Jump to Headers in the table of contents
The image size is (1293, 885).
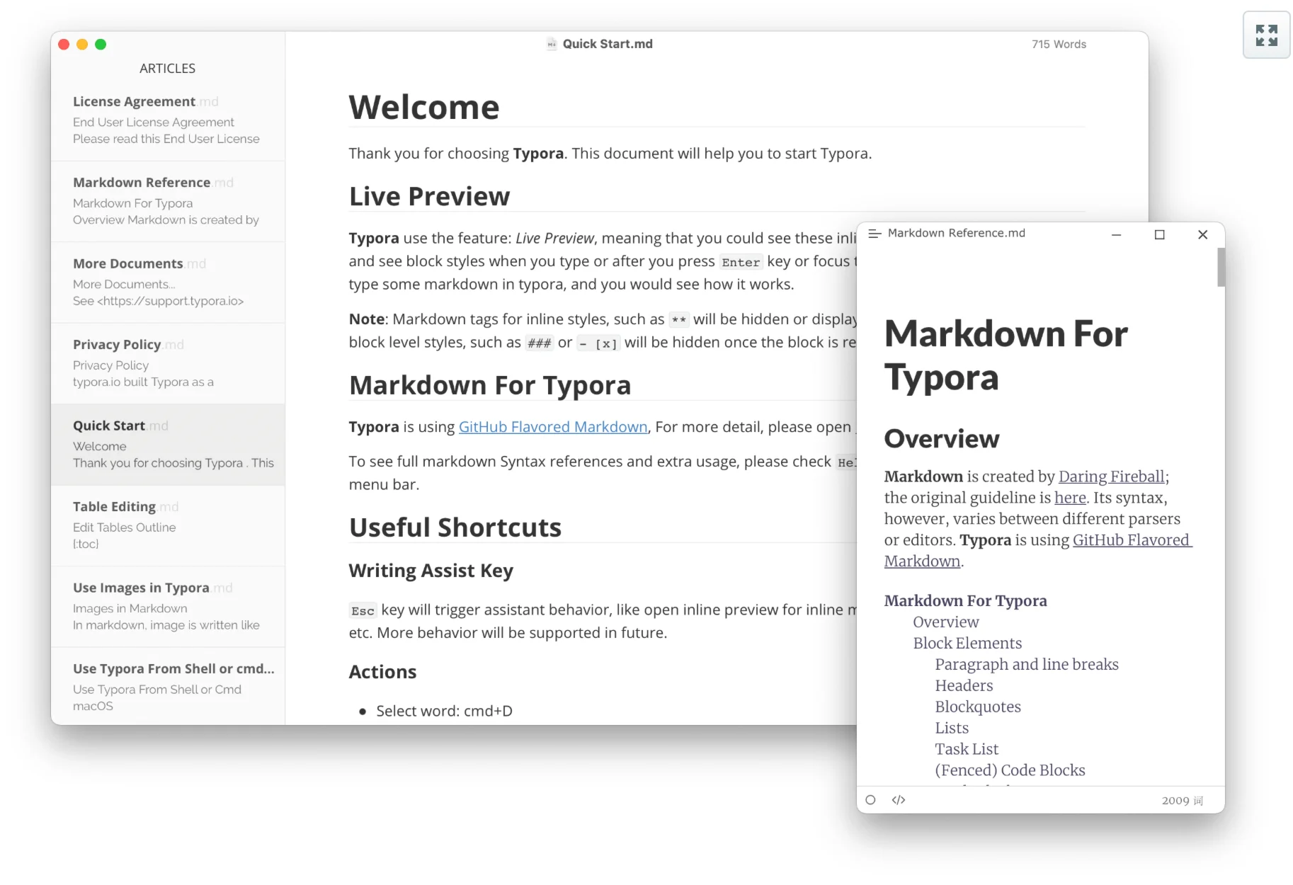[x=964, y=685]
